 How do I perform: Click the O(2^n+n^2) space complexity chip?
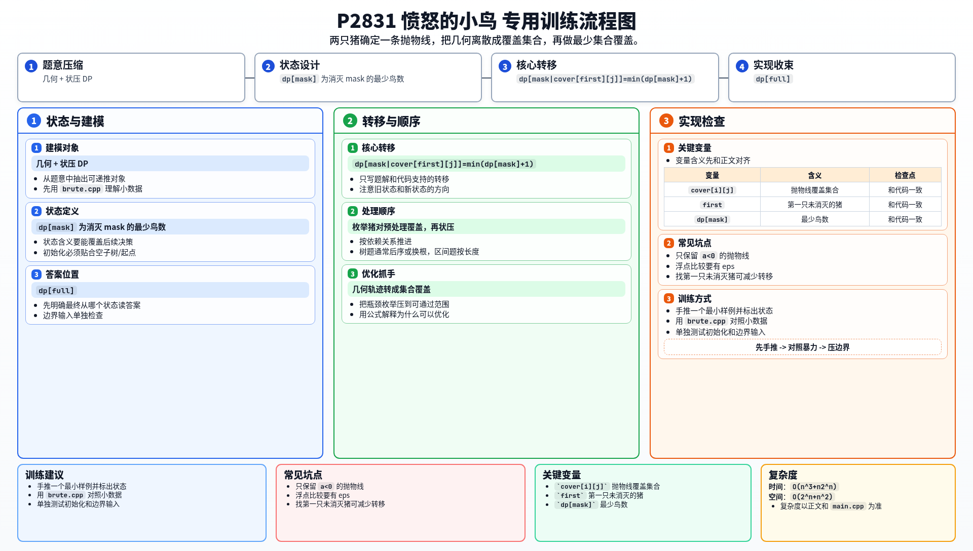[812, 497]
